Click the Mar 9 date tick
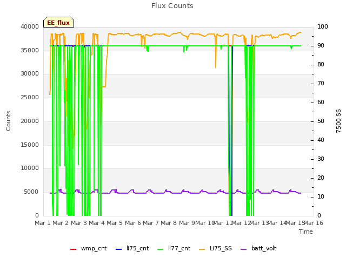This screenshot has height=259, width=346. pyautogui.click(x=187, y=223)
